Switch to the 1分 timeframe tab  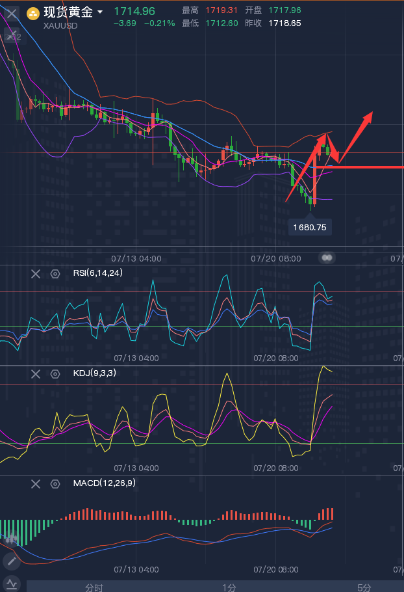click(x=229, y=587)
